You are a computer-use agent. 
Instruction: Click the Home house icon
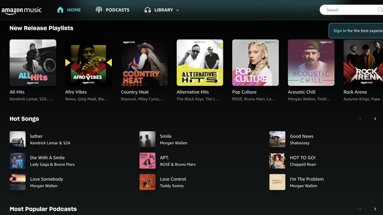[x=60, y=10]
